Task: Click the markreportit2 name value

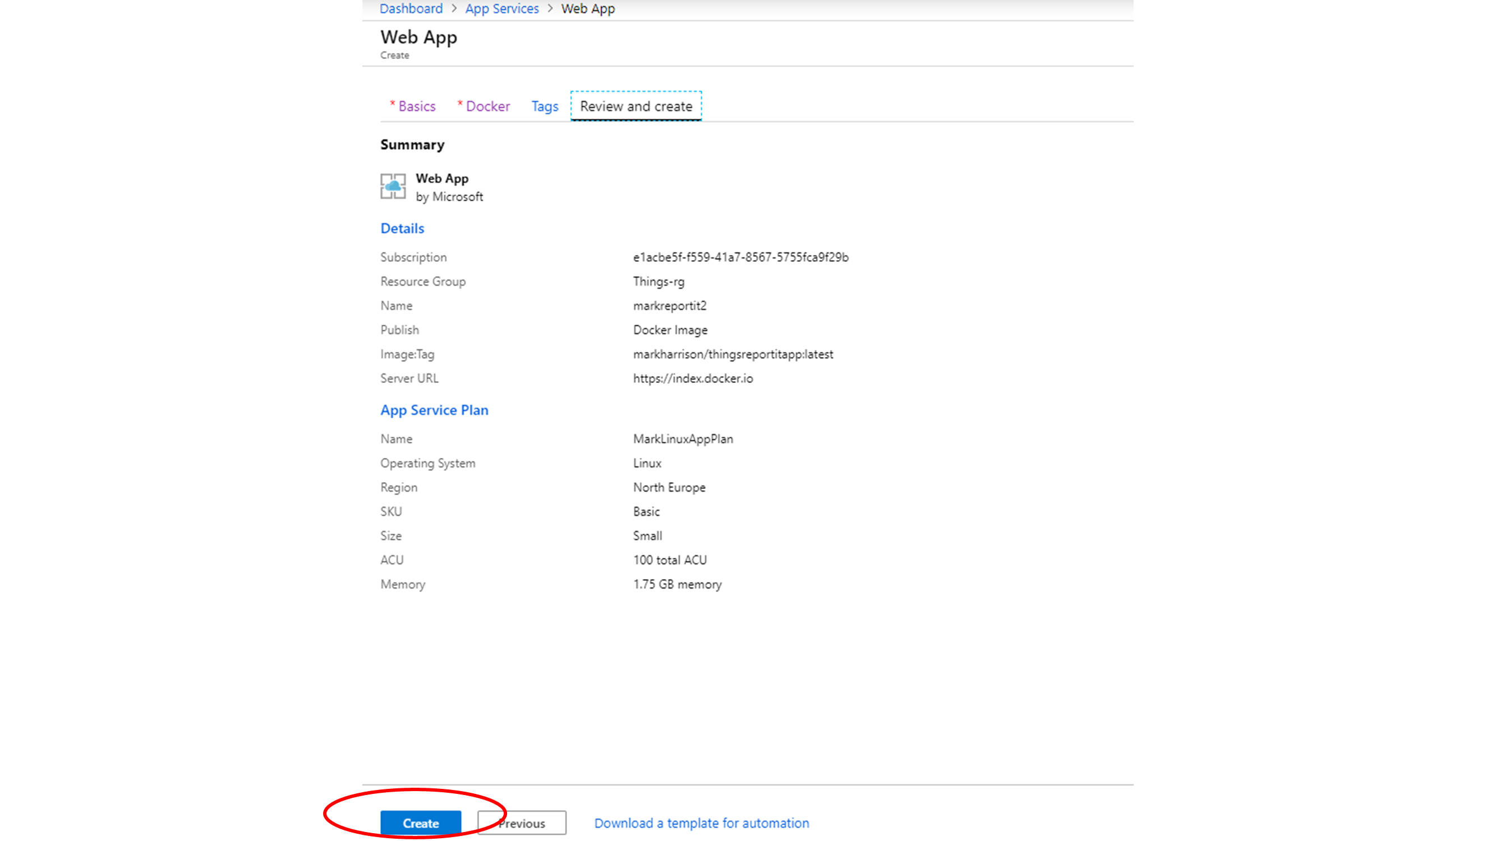Action: [670, 306]
